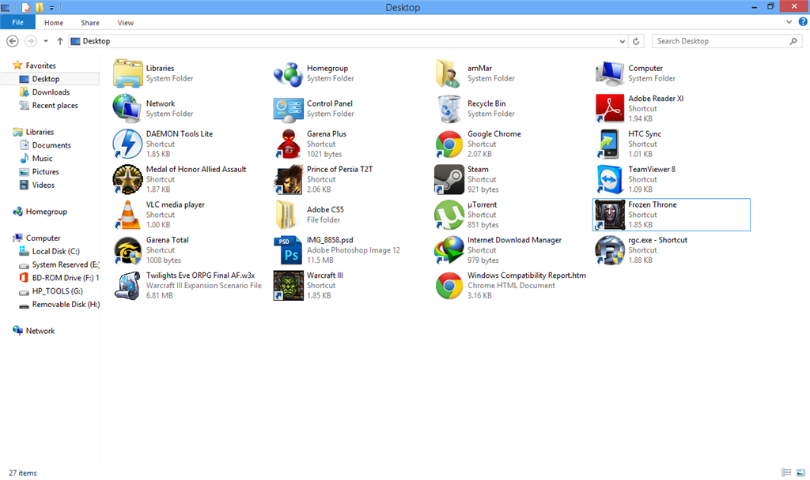This screenshot has height=480, width=810.
Task: Open HP_TOOLS (G:) drive
Action: tap(57, 291)
